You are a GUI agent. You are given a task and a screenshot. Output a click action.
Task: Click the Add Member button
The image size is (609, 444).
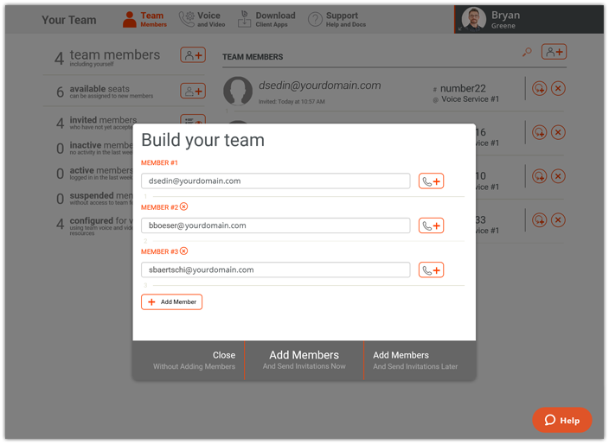171,302
